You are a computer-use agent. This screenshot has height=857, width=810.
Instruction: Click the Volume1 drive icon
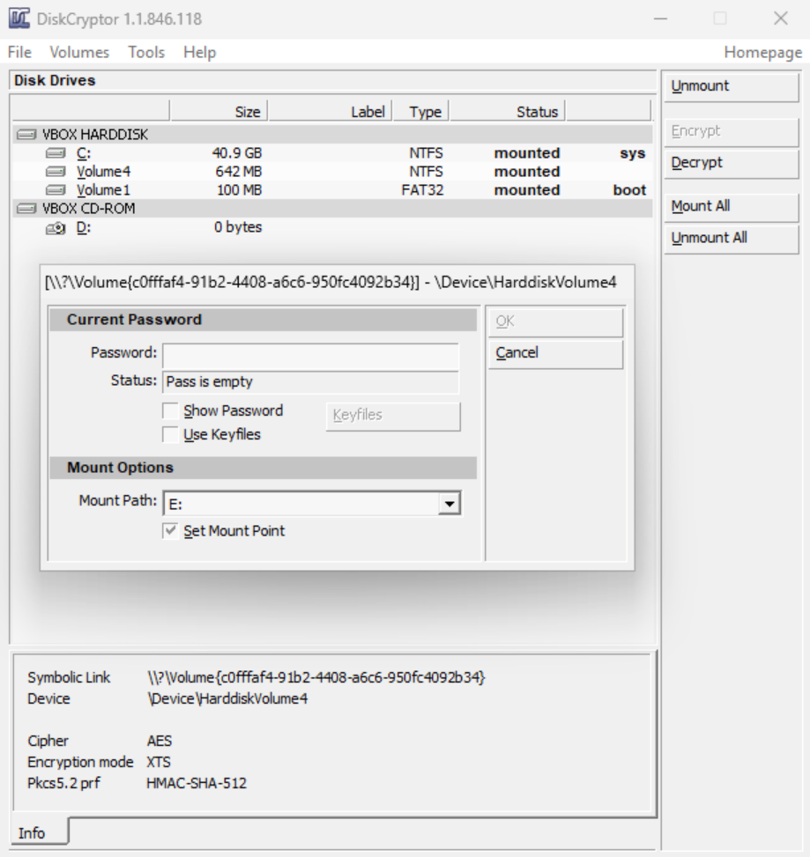pos(56,190)
